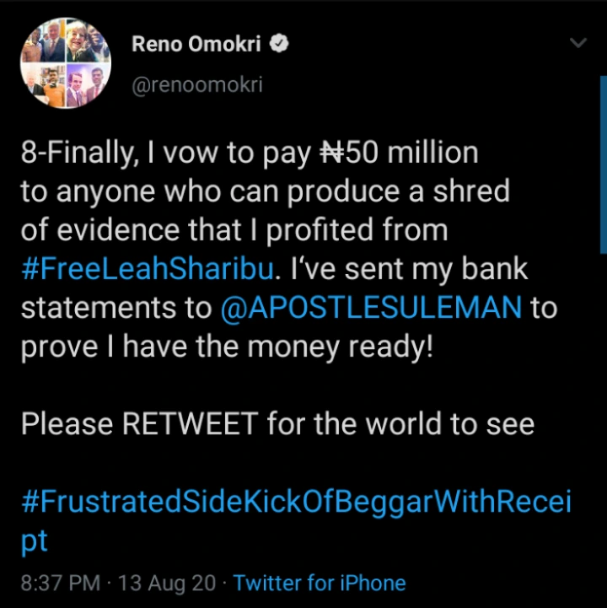Click the 8:37 PM timestamp
The height and width of the screenshot is (608, 607).
pyautogui.click(x=59, y=583)
